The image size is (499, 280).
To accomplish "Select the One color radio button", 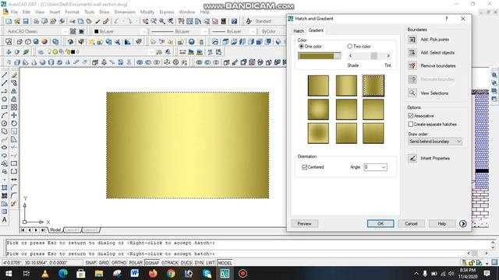I will coord(301,47).
